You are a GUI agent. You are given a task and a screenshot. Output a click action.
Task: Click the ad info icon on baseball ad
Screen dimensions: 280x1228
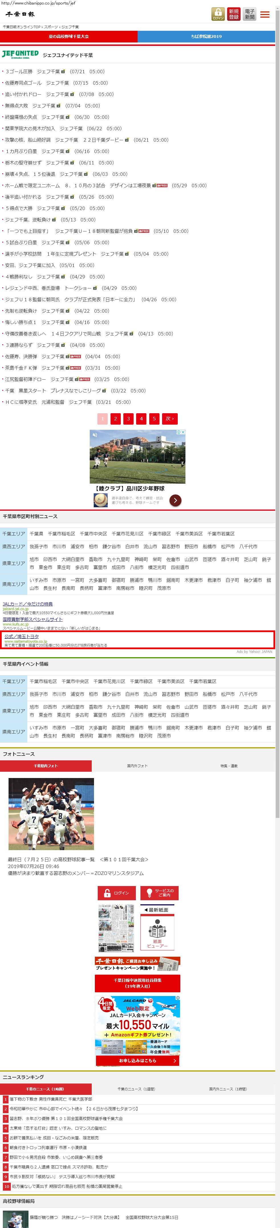tap(179, 432)
